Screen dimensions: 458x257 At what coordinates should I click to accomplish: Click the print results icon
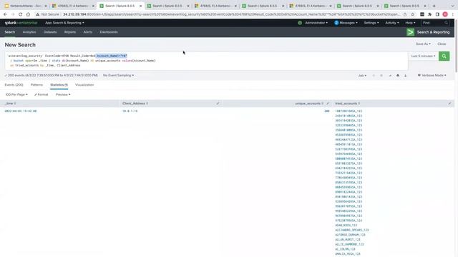pyautogui.click(x=398, y=76)
